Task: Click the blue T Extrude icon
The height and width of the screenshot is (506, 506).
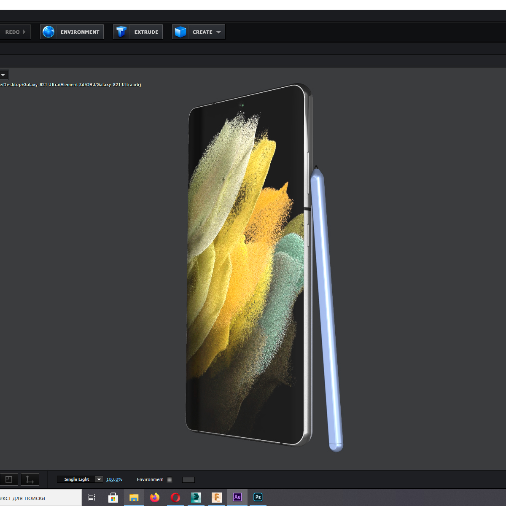Action: 121,32
